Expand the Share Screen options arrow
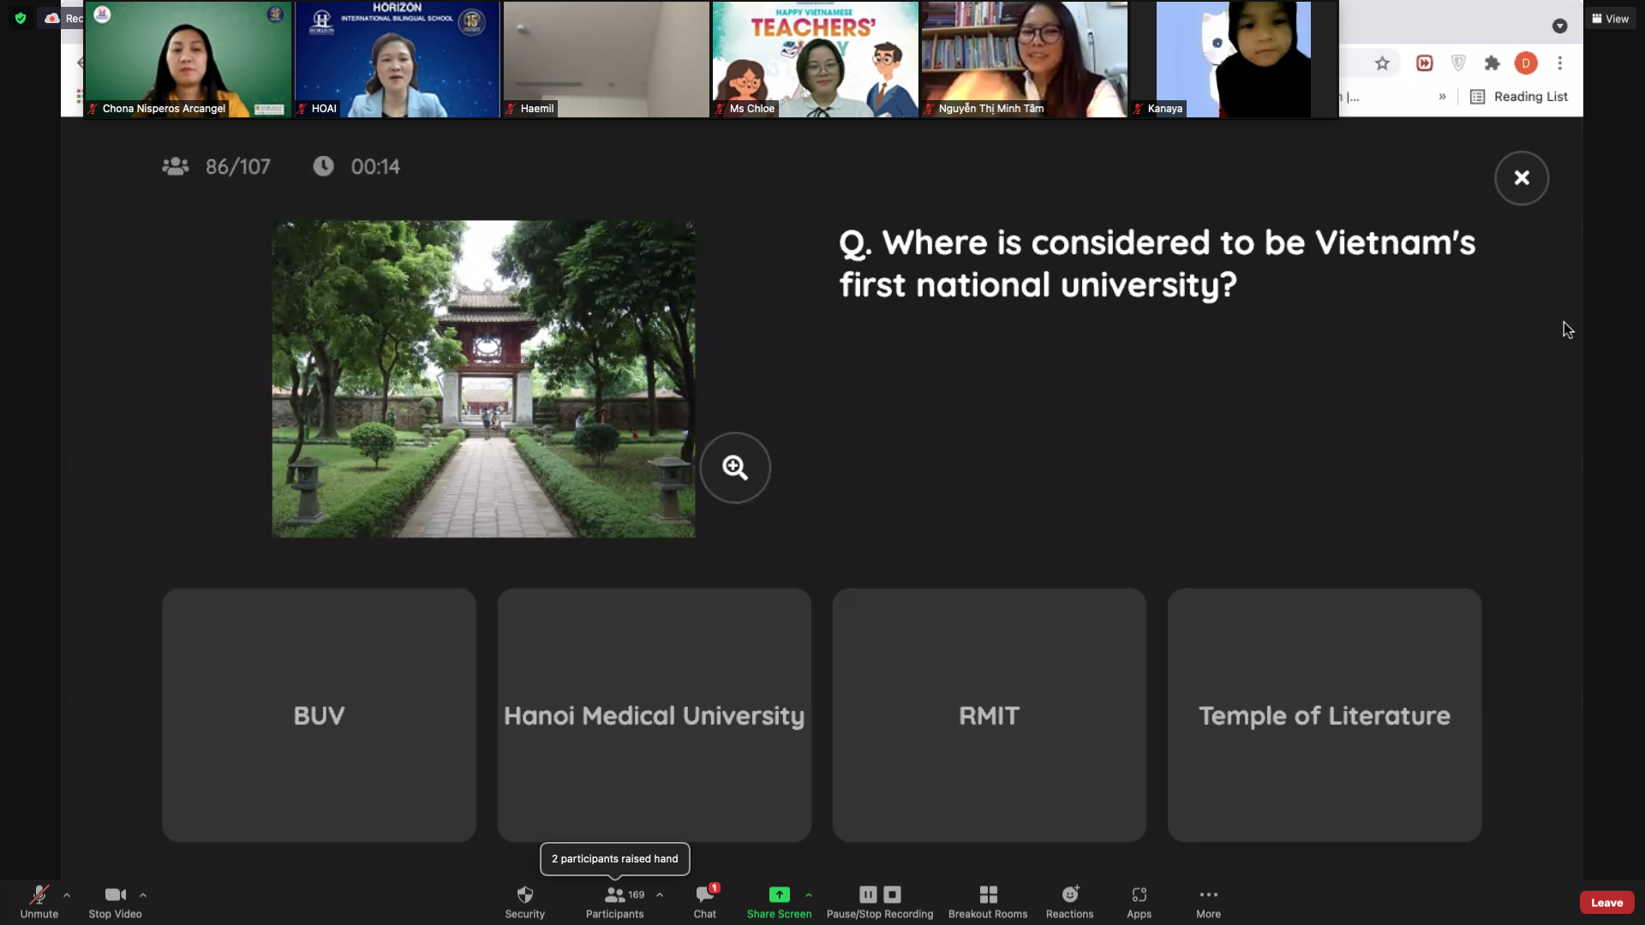 pos(809,894)
